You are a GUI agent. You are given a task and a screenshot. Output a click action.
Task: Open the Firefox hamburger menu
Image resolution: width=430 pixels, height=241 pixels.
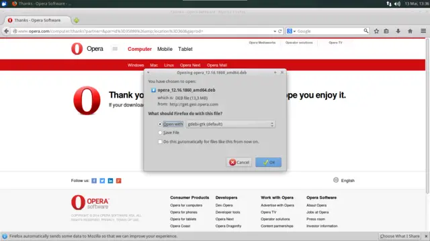tap(423, 31)
